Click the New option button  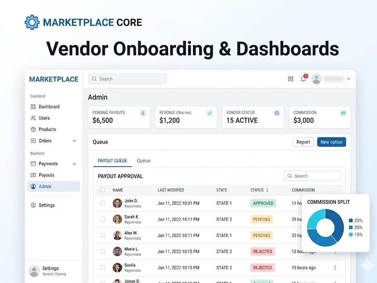(x=331, y=142)
